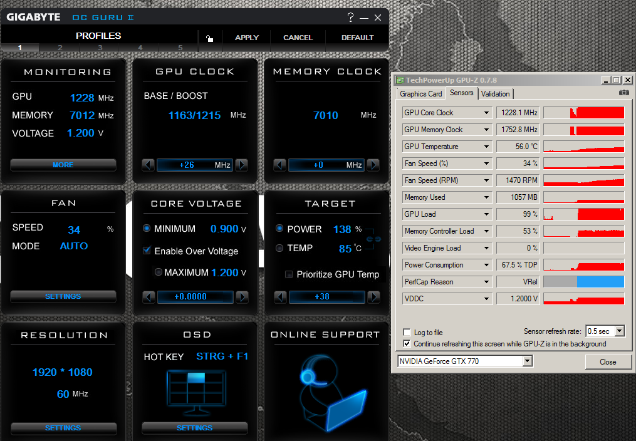
Task: Click Close button in GPU-Z
Action: coord(608,362)
